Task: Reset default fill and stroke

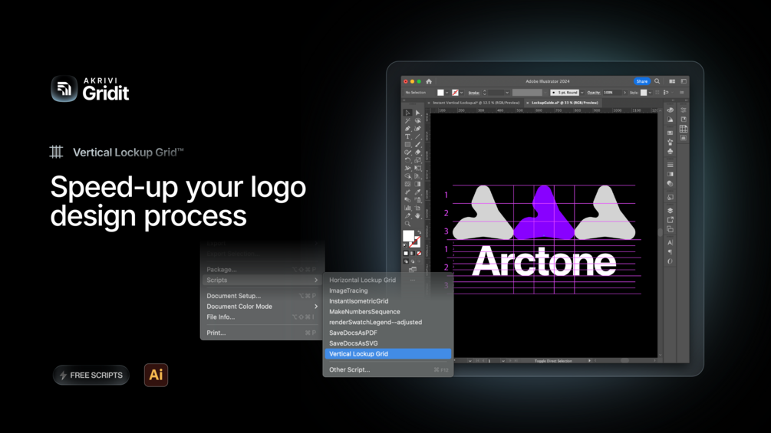Action: (404, 245)
